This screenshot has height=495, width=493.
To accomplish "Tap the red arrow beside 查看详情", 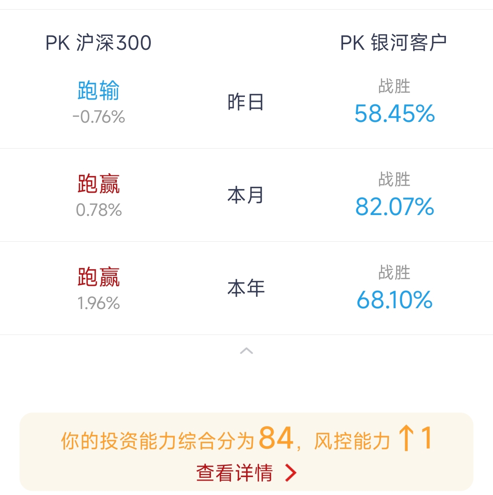I will tap(291, 473).
